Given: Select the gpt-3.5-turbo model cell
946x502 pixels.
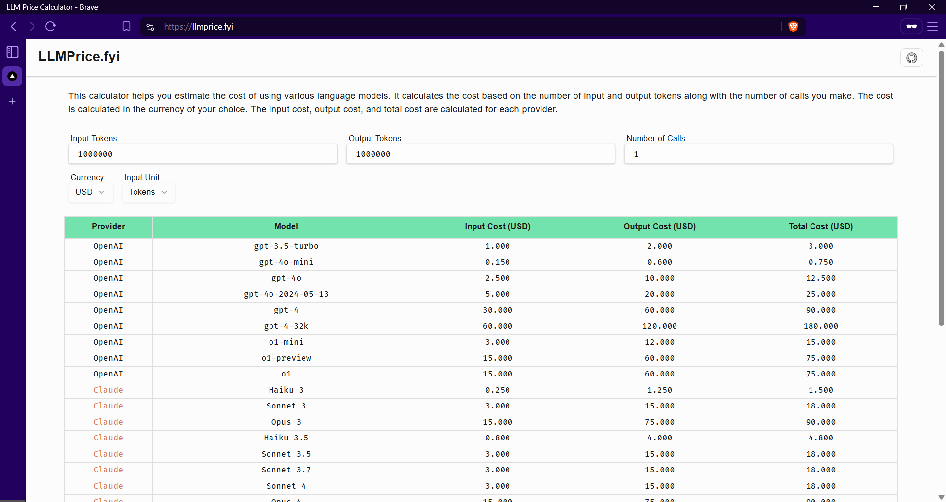Looking at the screenshot, I should coord(286,246).
